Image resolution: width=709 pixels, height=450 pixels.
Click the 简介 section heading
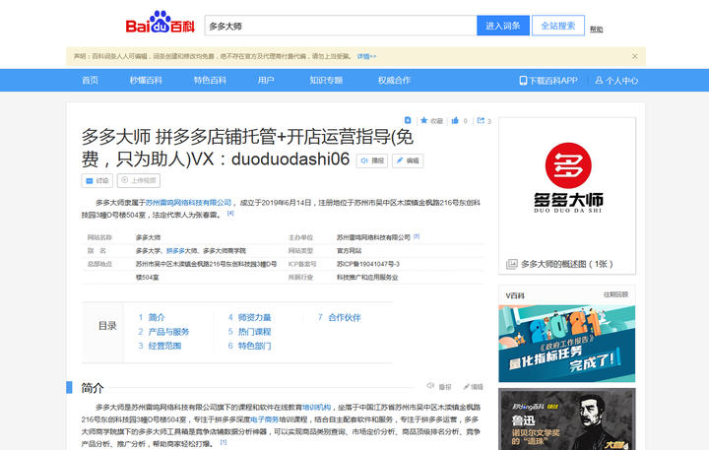93,388
